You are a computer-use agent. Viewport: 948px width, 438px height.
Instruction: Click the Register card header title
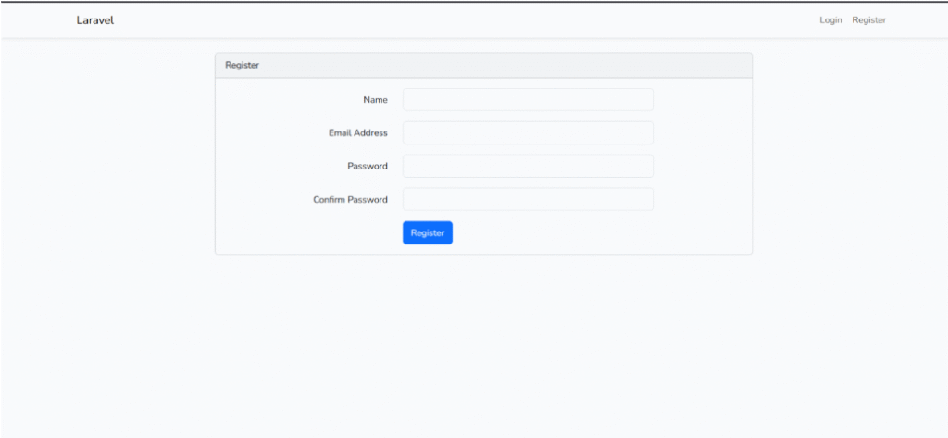(x=242, y=65)
